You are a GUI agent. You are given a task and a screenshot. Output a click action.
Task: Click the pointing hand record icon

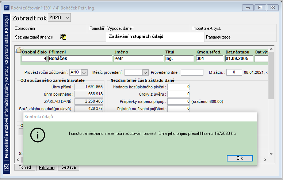19,50
